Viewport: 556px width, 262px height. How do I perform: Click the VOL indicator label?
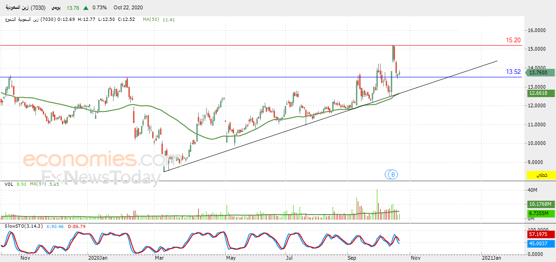pyautogui.click(x=9, y=184)
